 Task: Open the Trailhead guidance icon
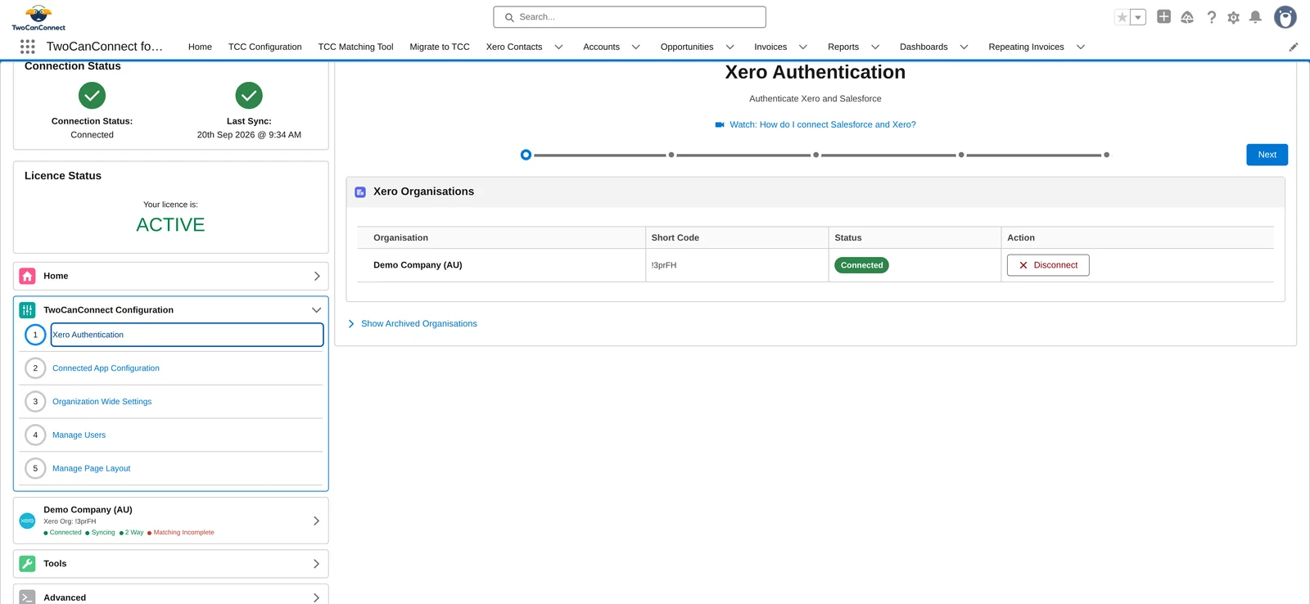[x=1187, y=17]
